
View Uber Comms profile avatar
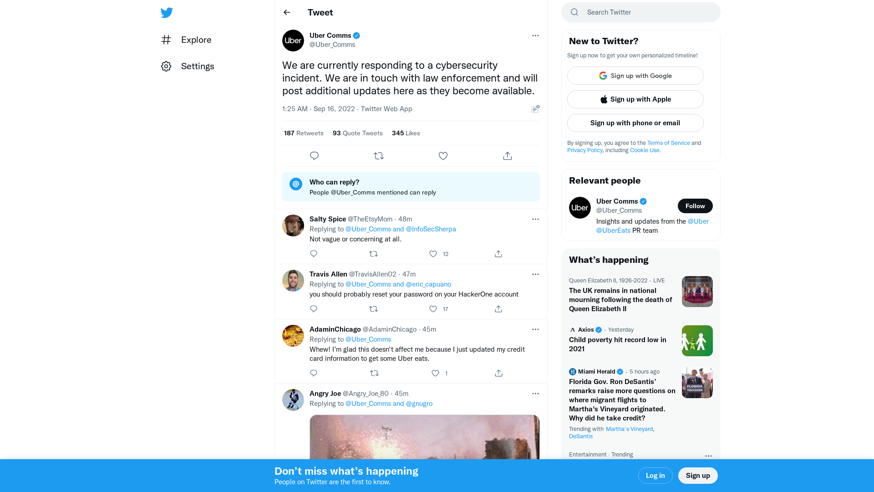click(x=293, y=41)
